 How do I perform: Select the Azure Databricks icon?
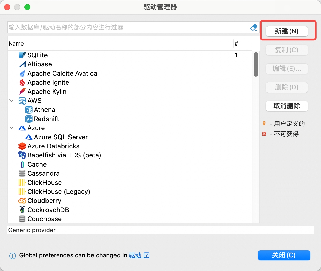(22, 146)
